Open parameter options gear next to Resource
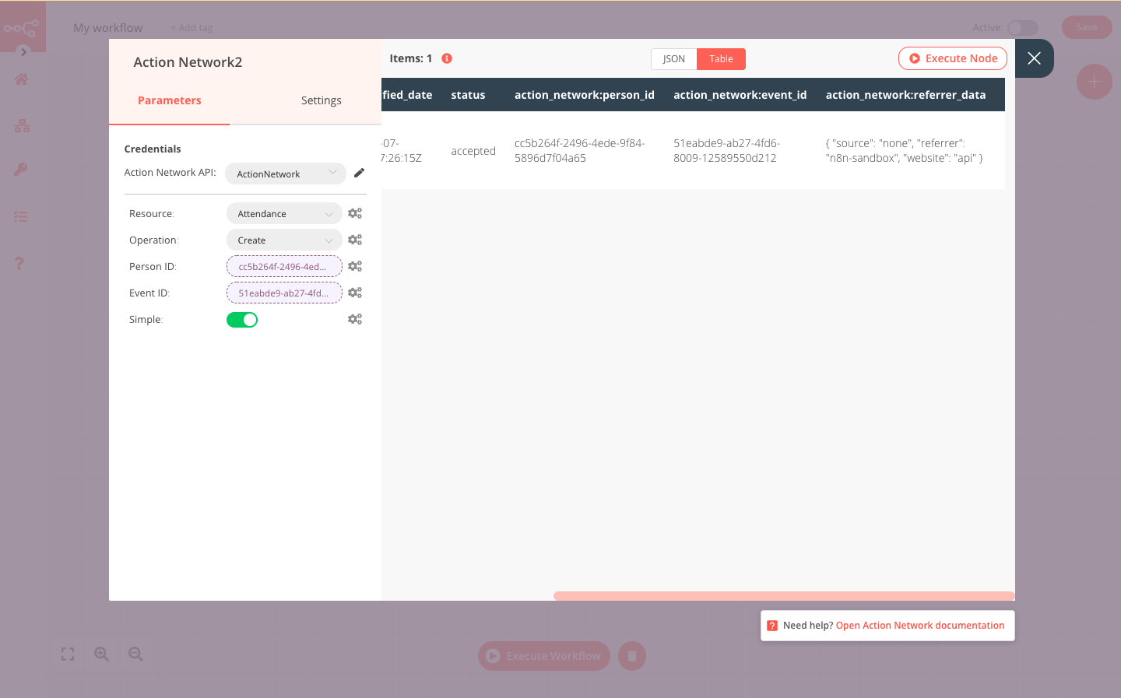 [x=355, y=212]
